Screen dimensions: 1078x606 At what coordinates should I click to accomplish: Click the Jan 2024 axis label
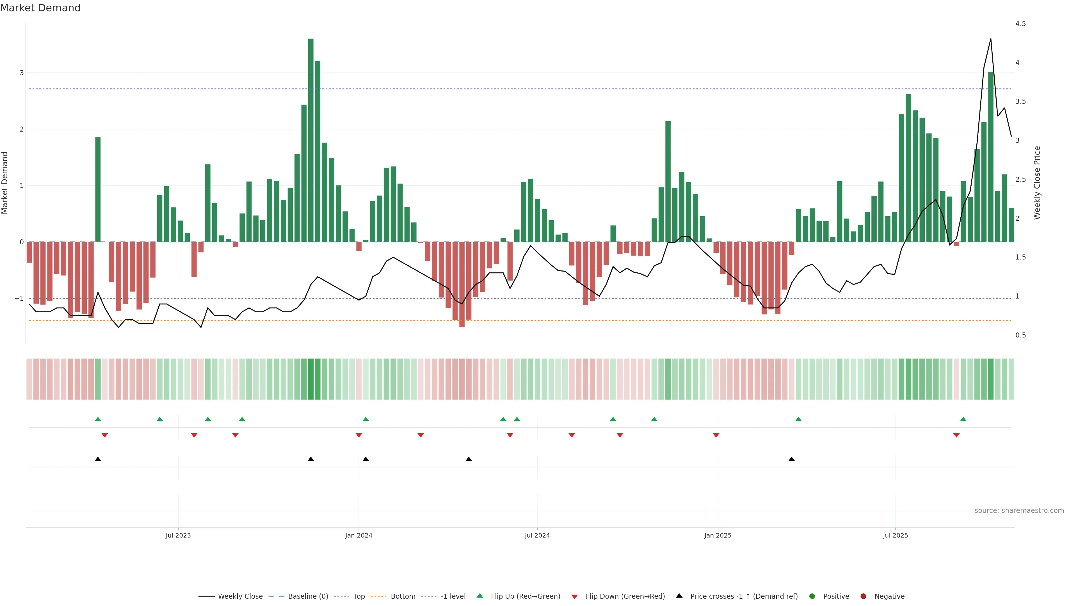click(359, 535)
